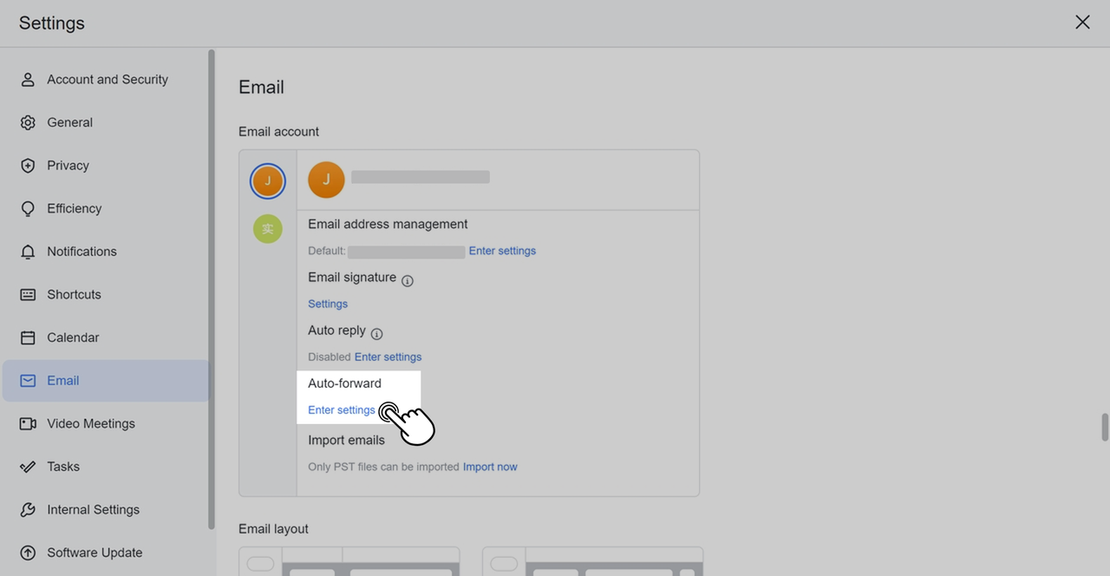Screen dimensions: 1110x576
Task: Click the orange J account avatar
Action: 326,180
